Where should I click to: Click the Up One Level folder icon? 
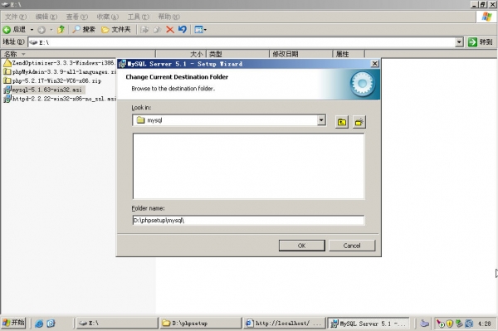(342, 122)
